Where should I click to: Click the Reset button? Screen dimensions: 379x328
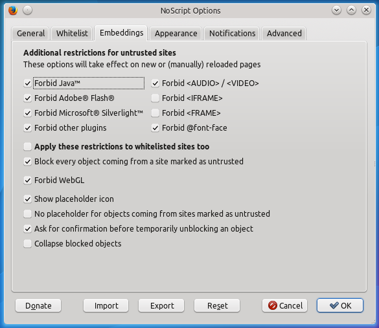217,305
